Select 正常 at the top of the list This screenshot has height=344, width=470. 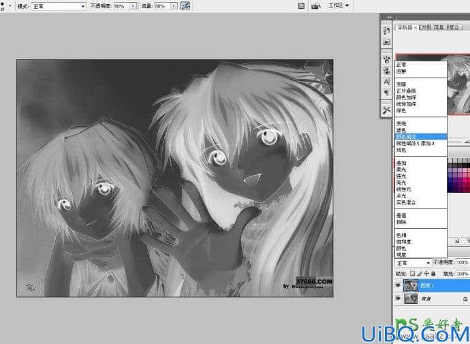(421, 65)
